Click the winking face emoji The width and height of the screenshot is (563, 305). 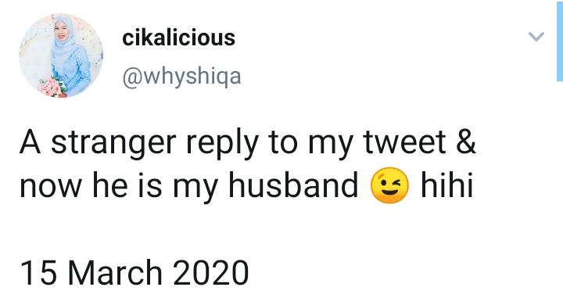coord(389,185)
